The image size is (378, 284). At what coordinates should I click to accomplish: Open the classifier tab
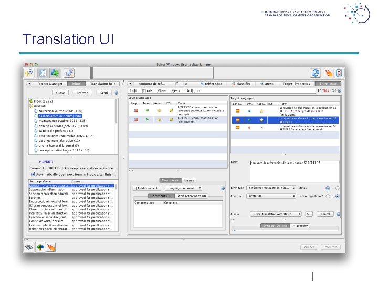click(x=241, y=84)
